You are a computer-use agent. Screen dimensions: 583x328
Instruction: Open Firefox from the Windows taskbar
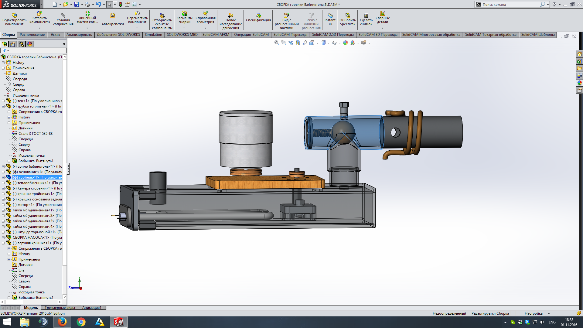(62, 322)
